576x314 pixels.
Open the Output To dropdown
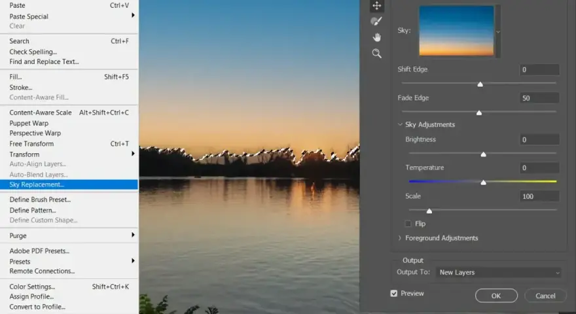pos(498,273)
